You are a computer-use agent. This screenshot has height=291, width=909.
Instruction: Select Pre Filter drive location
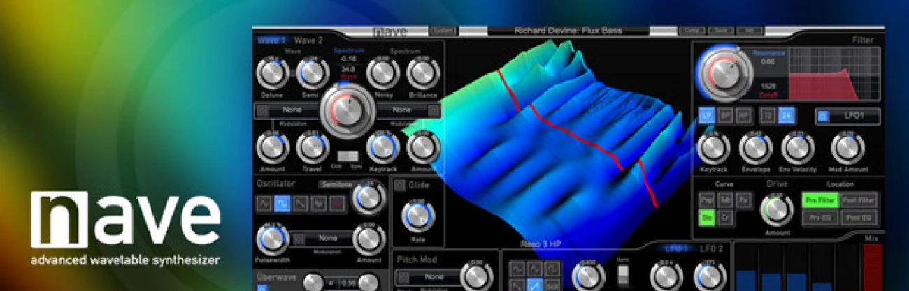coord(819,200)
